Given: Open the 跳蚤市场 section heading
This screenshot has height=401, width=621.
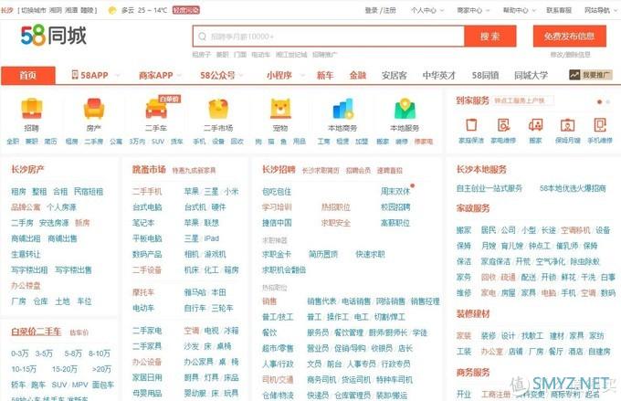Looking at the screenshot, I should [149, 170].
